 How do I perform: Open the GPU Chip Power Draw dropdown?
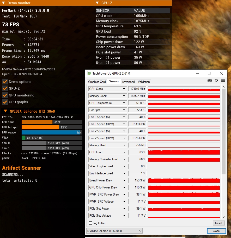(124, 187)
